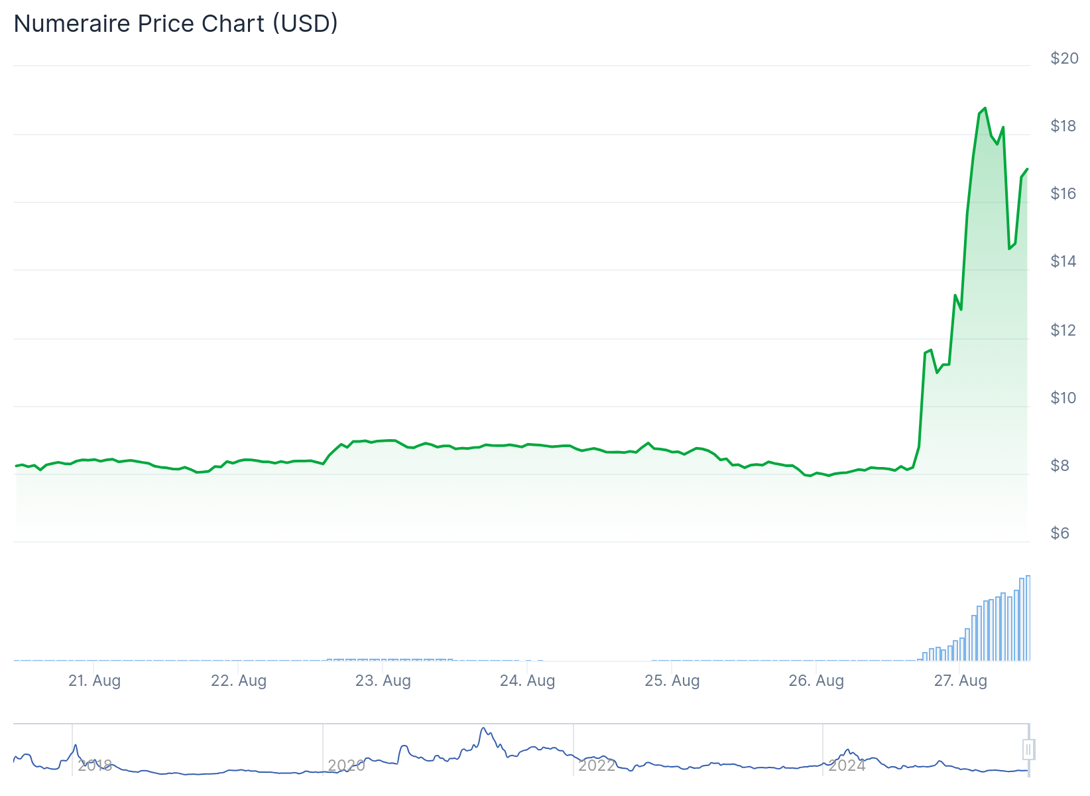Click the 'Numeraire Price Chart (USD)' title
Image resolution: width=1090 pixels, height=796 pixels.
click(x=176, y=24)
